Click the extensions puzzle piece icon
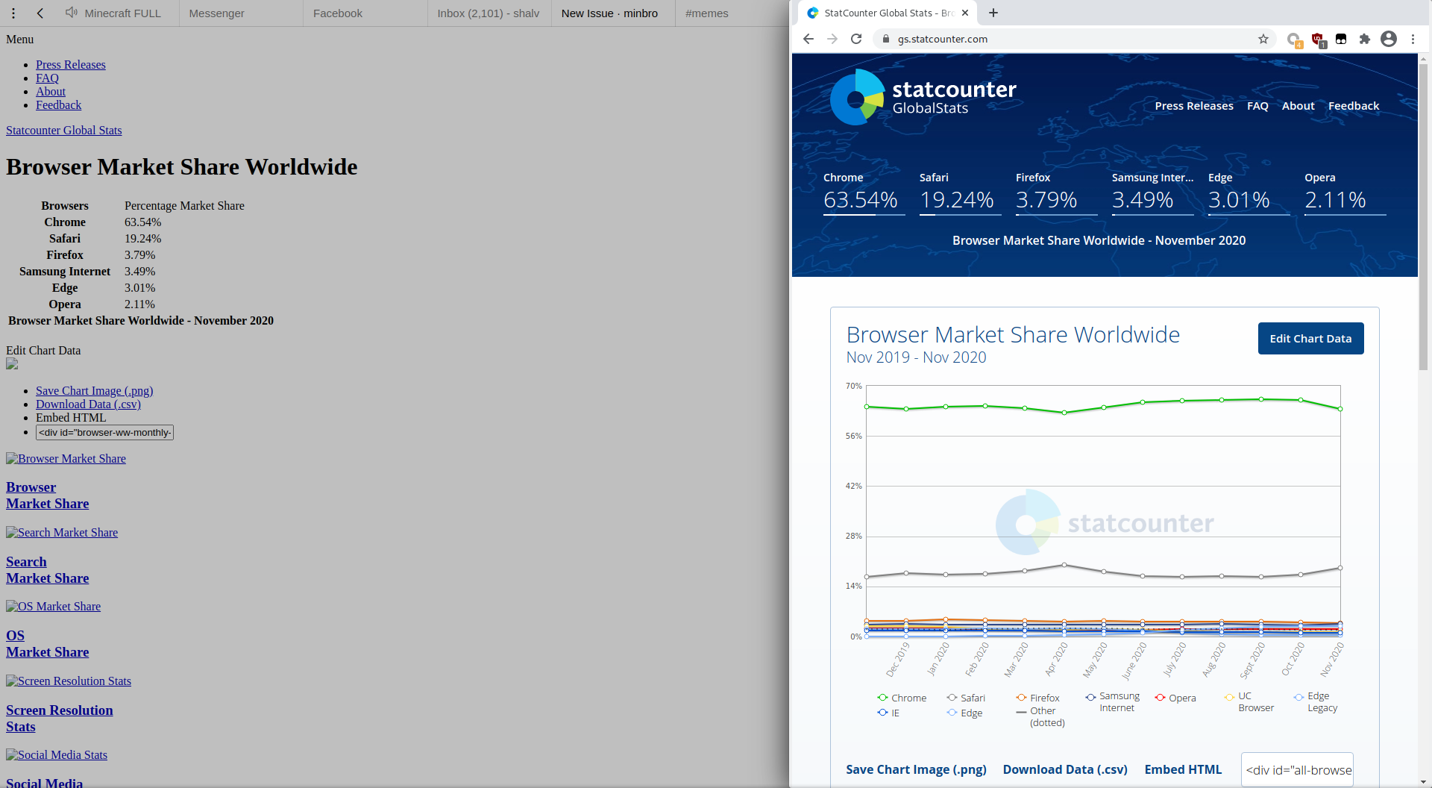This screenshot has width=1432, height=788. [x=1365, y=39]
